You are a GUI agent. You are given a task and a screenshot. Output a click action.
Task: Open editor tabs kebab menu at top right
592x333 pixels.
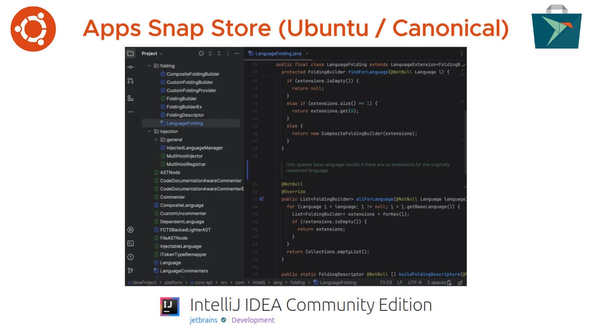click(x=461, y=54)
